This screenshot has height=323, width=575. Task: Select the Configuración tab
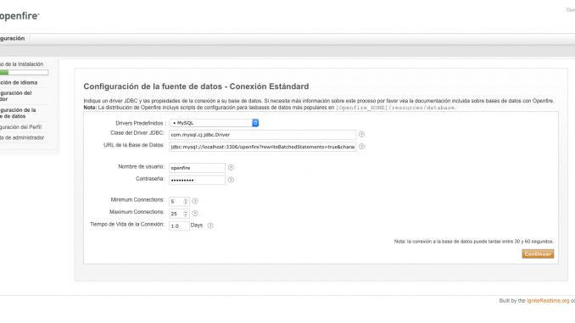(x=13, y=38)
